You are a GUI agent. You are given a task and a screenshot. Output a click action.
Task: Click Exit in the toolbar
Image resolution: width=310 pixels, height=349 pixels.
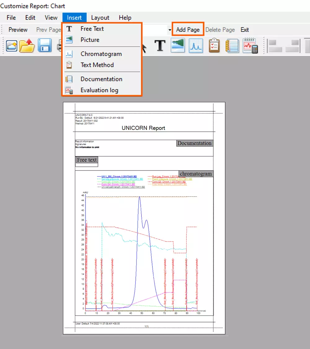tap(245, 30)
